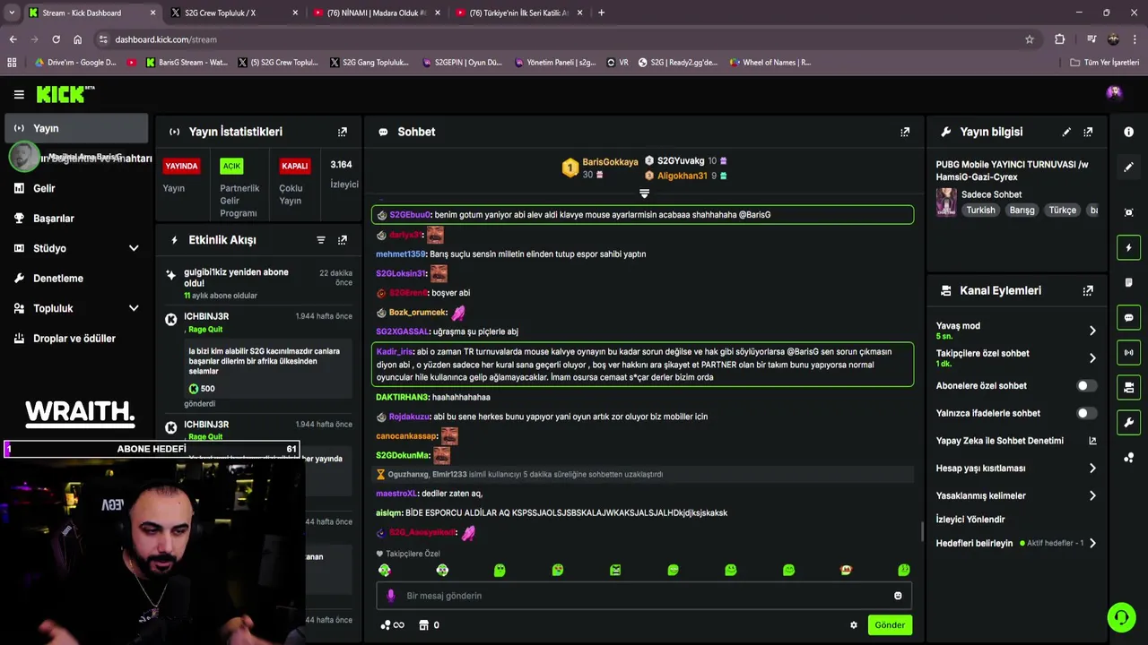Toggle the camera panel icon in right rail
This screenshot has width=1148, height=645.
pyautogui.click(x=1128, y=387)
